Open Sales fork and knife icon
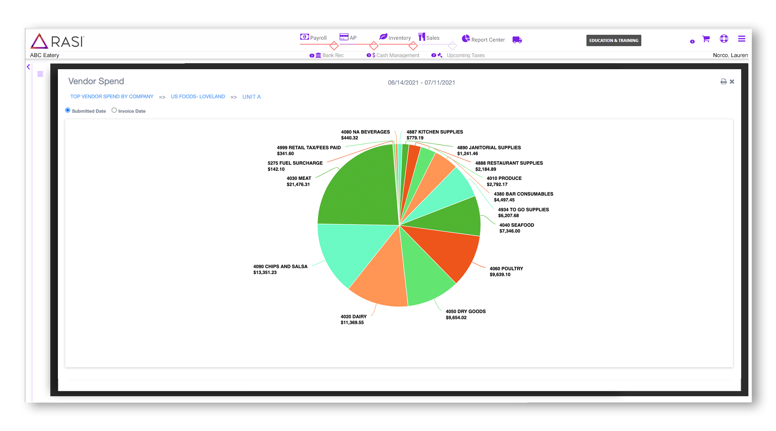 421,37
